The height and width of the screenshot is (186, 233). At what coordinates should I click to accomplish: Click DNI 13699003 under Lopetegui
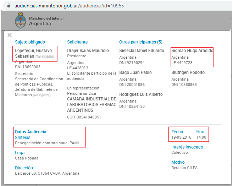[28, 67]
